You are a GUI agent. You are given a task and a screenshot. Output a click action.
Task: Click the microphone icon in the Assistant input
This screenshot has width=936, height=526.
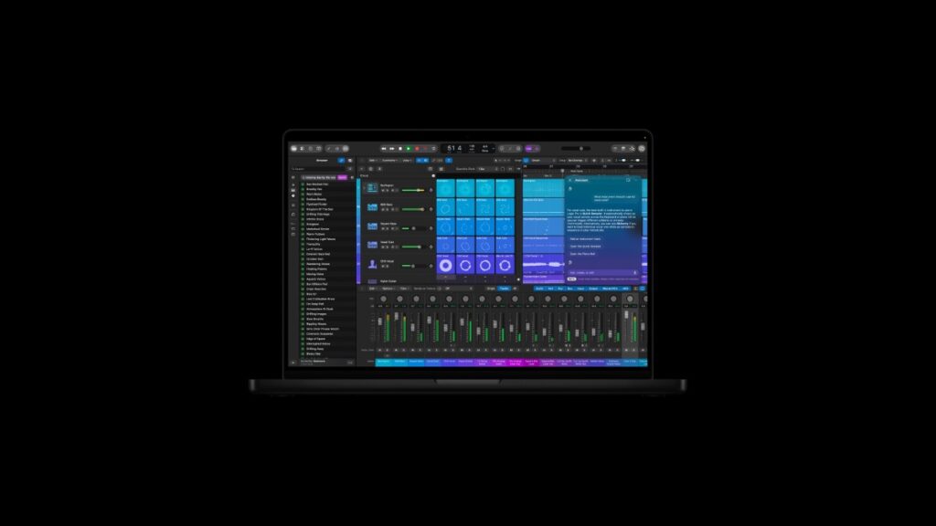635,272
